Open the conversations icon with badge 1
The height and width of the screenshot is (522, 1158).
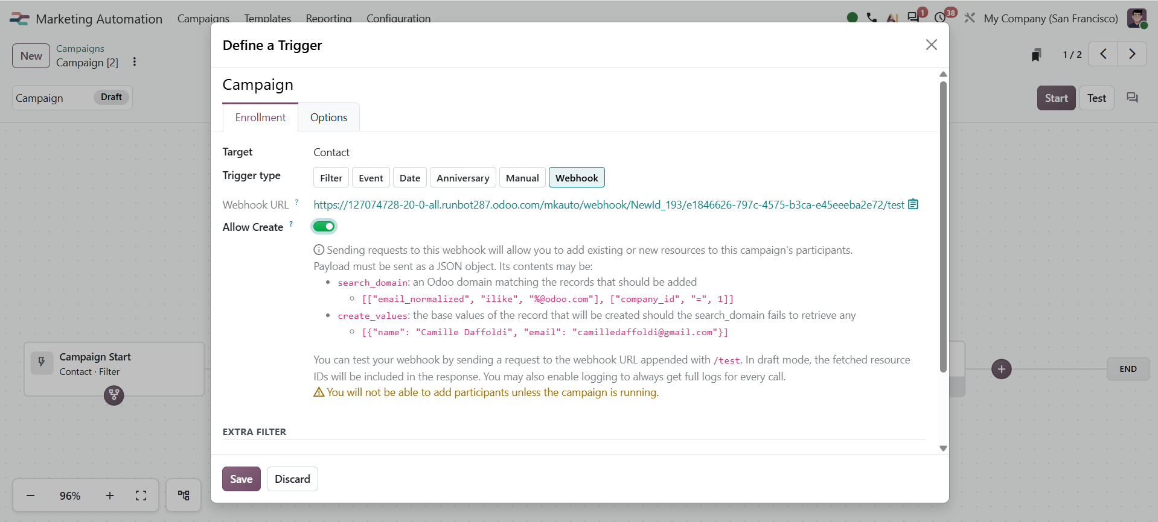913,17
